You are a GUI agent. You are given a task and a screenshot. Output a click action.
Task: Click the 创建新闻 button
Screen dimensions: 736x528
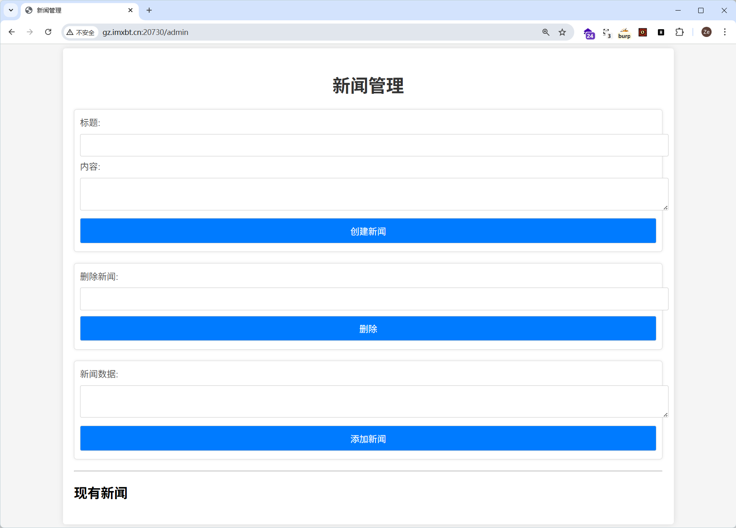[x=368, y=231]
